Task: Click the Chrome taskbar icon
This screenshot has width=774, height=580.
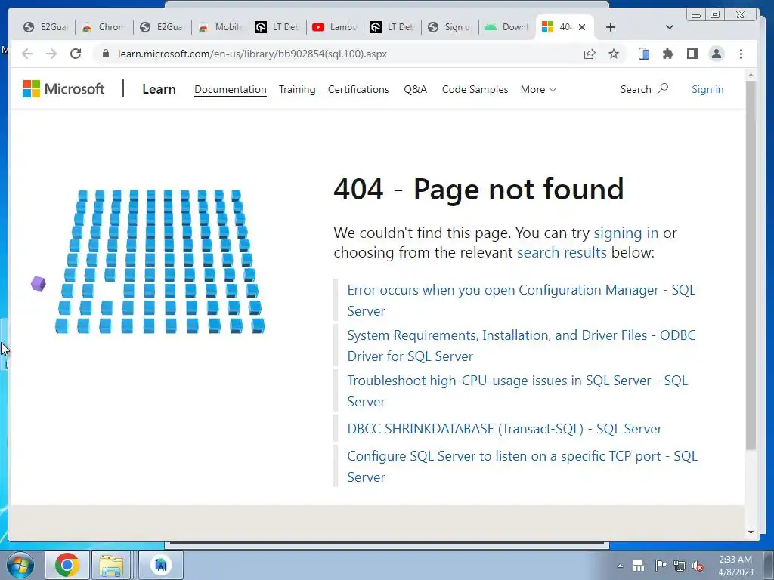Action: [x=67, y=565]
